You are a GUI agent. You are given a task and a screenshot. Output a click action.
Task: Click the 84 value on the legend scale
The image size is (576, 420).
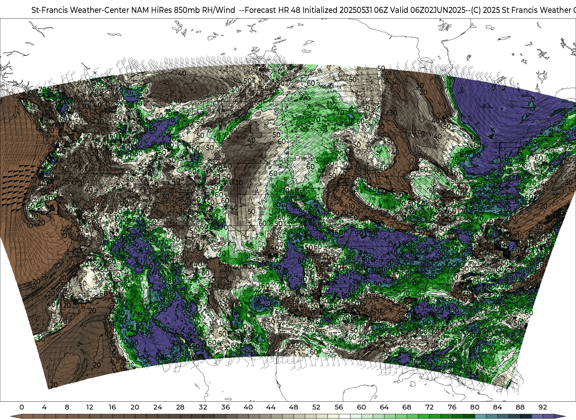click(497, 407)
